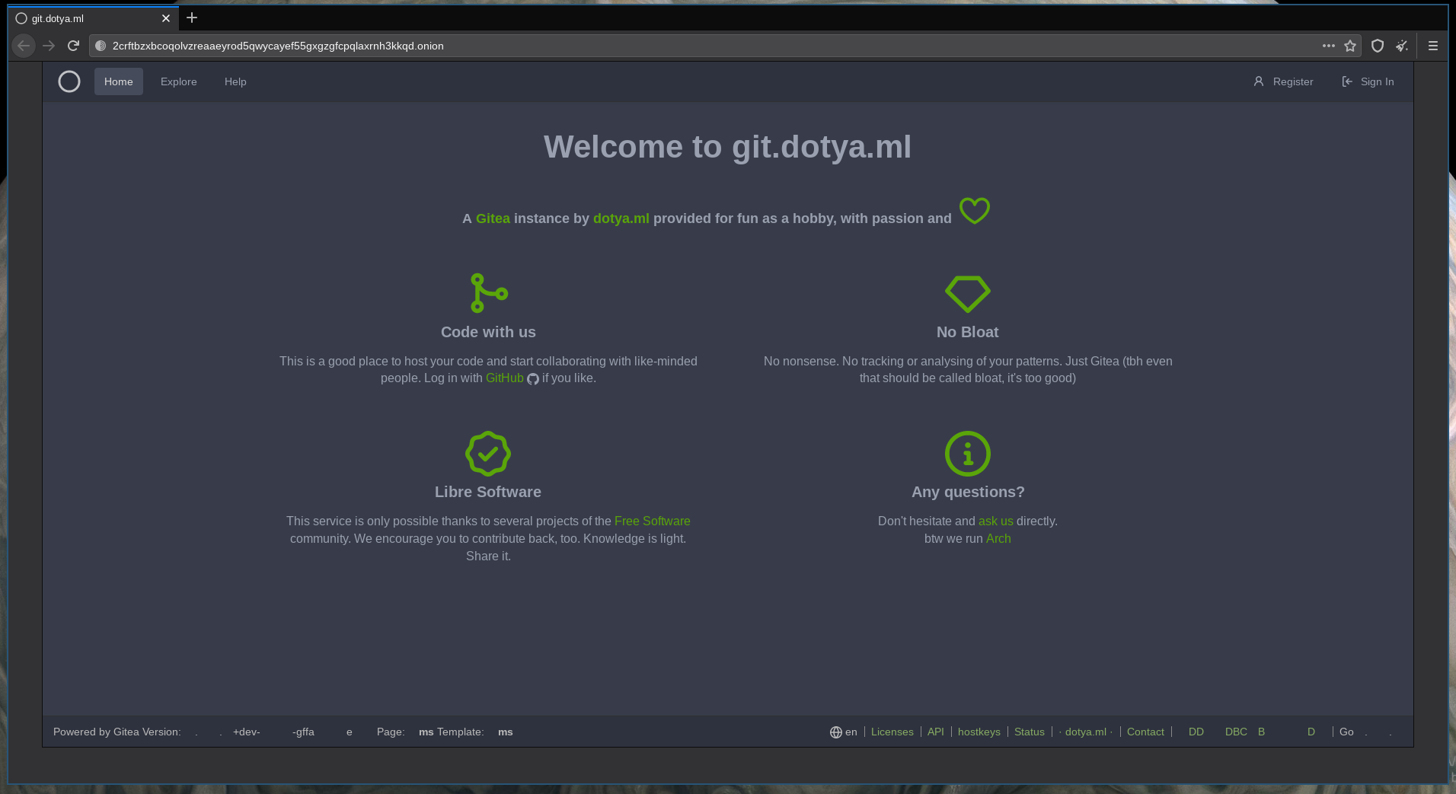This screenshot has height=794, width=1456.
Task: Open the page actions three-dots menu
Action: coord(1328,46)
